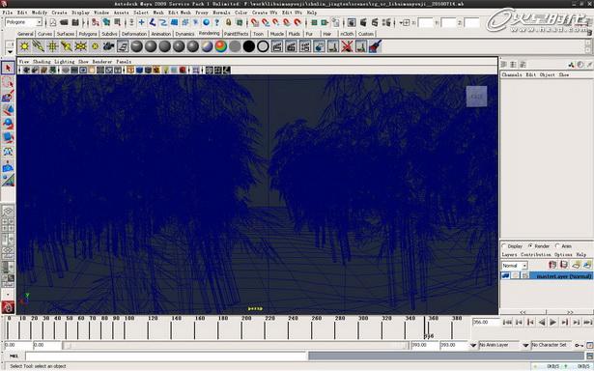
Task: Assign the ramp shader (rainbow sphere)
Action: 220,46
